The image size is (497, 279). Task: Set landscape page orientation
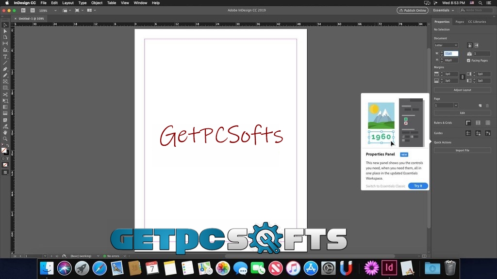(x=477, y=45)
